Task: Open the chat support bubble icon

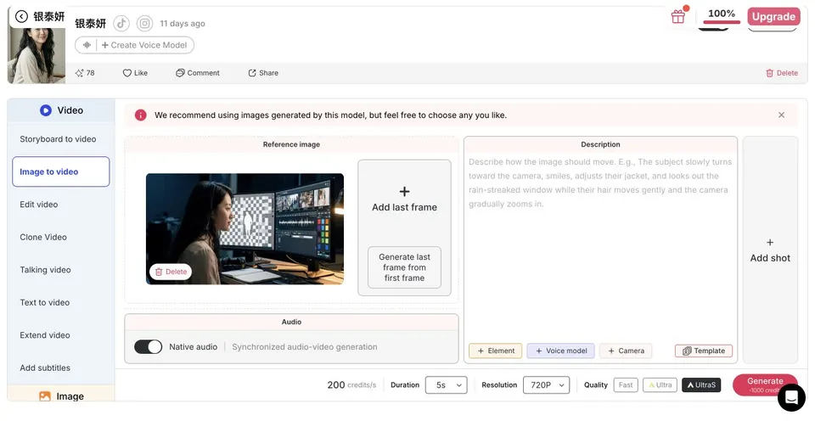Action: pyautogui.click(x=791, y=397)
